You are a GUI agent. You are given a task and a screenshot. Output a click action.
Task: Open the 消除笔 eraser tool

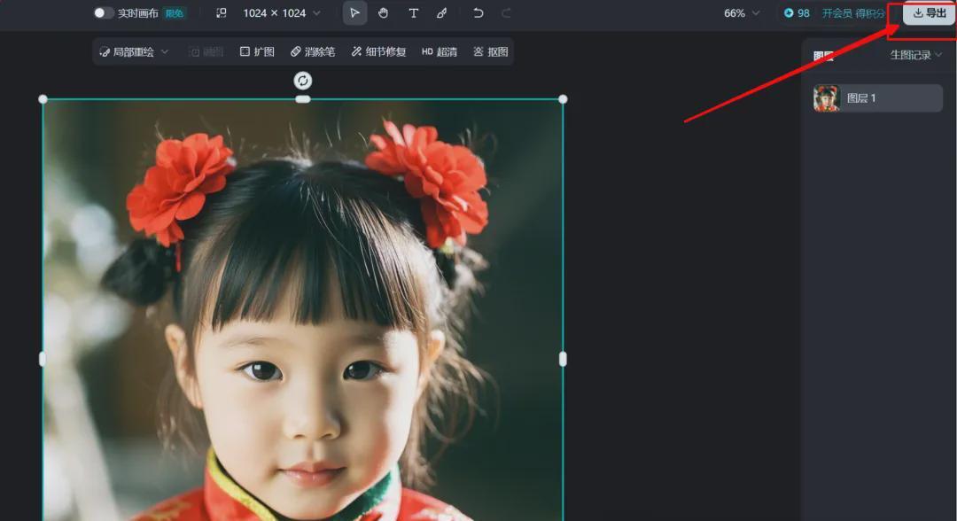(315, 51)
